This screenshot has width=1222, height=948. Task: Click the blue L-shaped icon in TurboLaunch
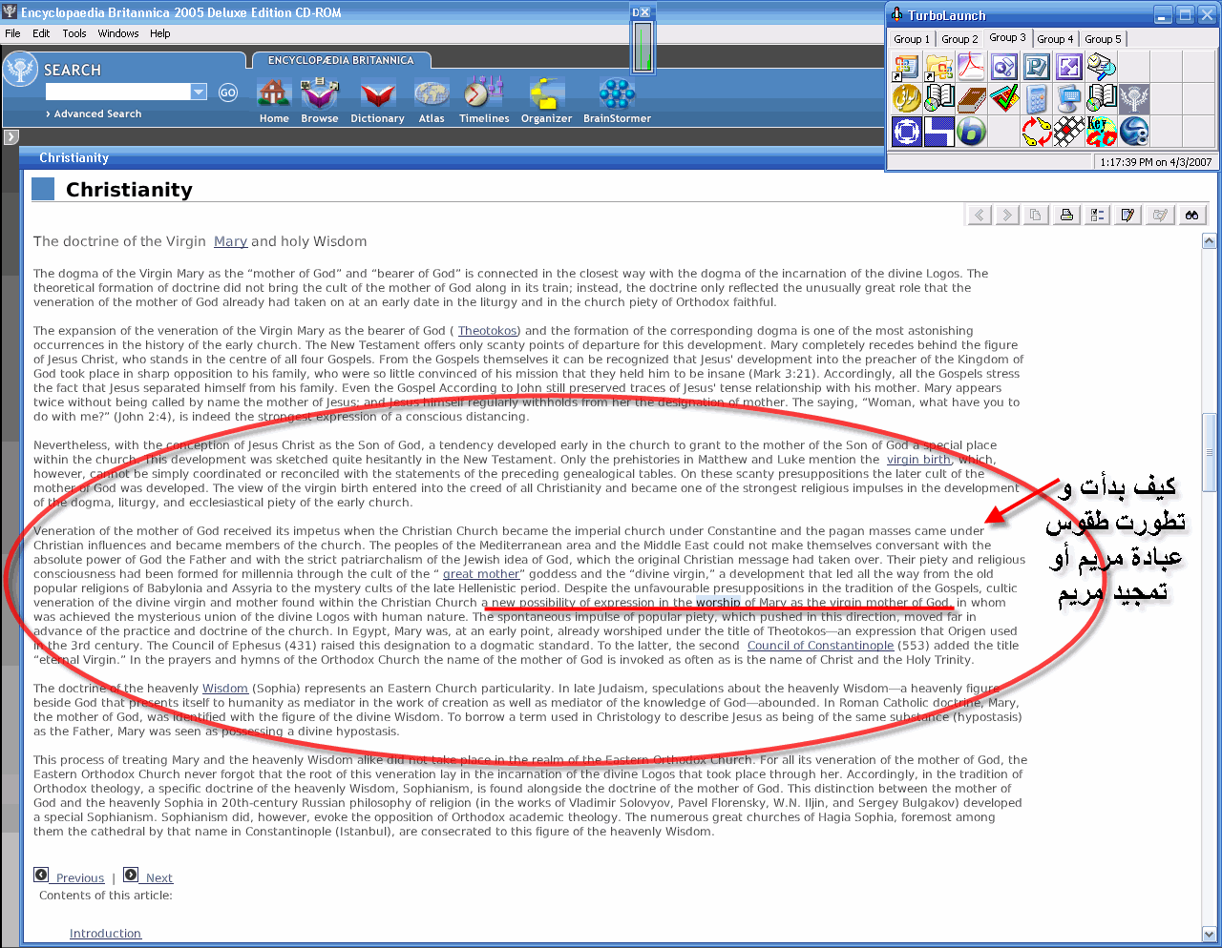pyautogui.click(x=938, y=132)
